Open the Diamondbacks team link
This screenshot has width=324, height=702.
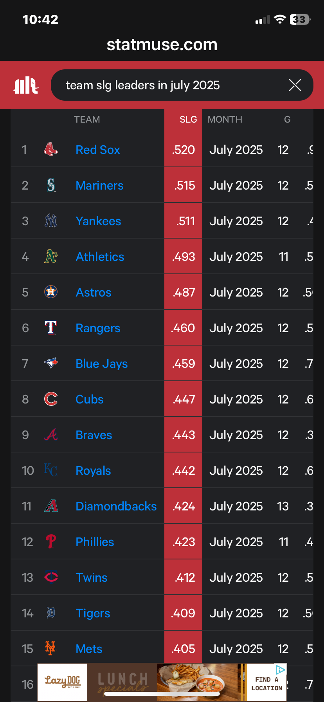point(116,506)
